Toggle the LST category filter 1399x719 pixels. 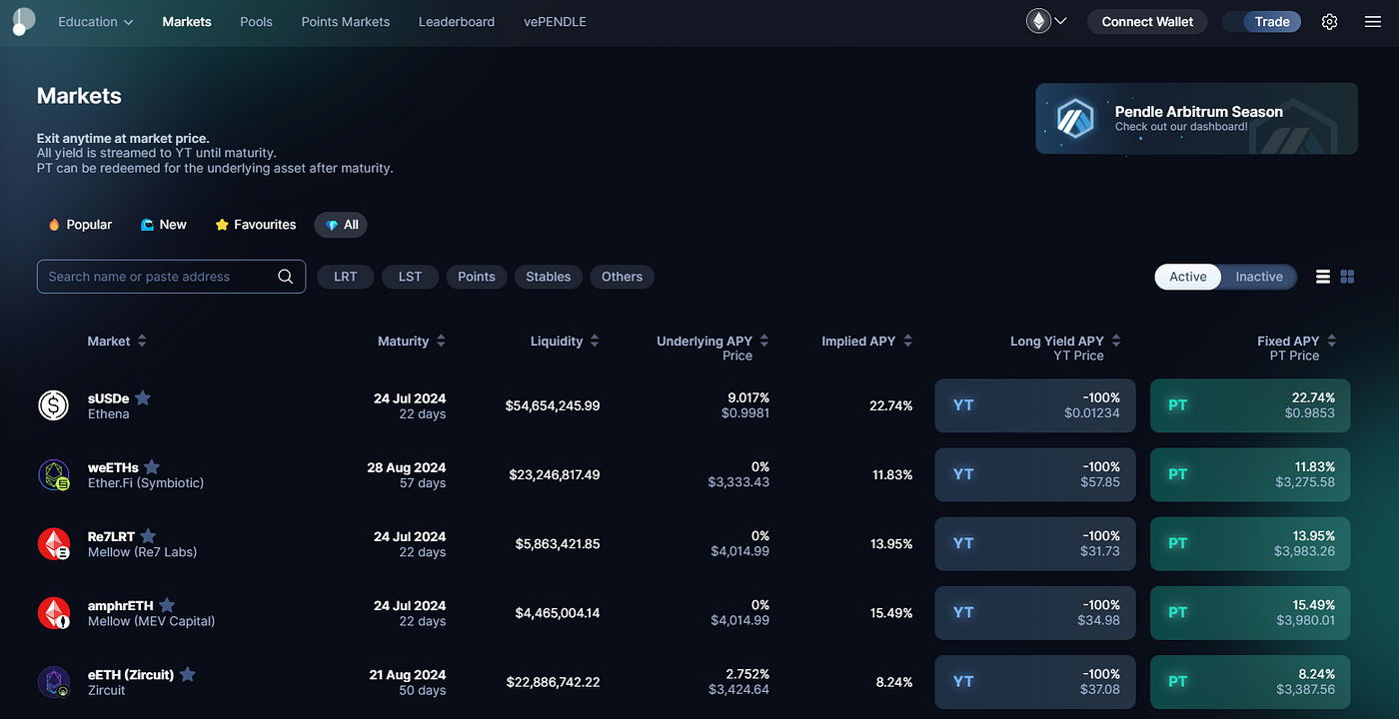pyautogui.click(x=410, y=277)
